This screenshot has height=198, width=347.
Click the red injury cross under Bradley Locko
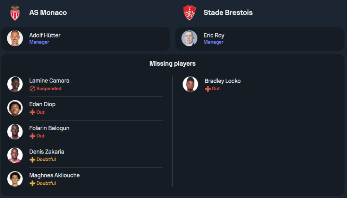208,89
